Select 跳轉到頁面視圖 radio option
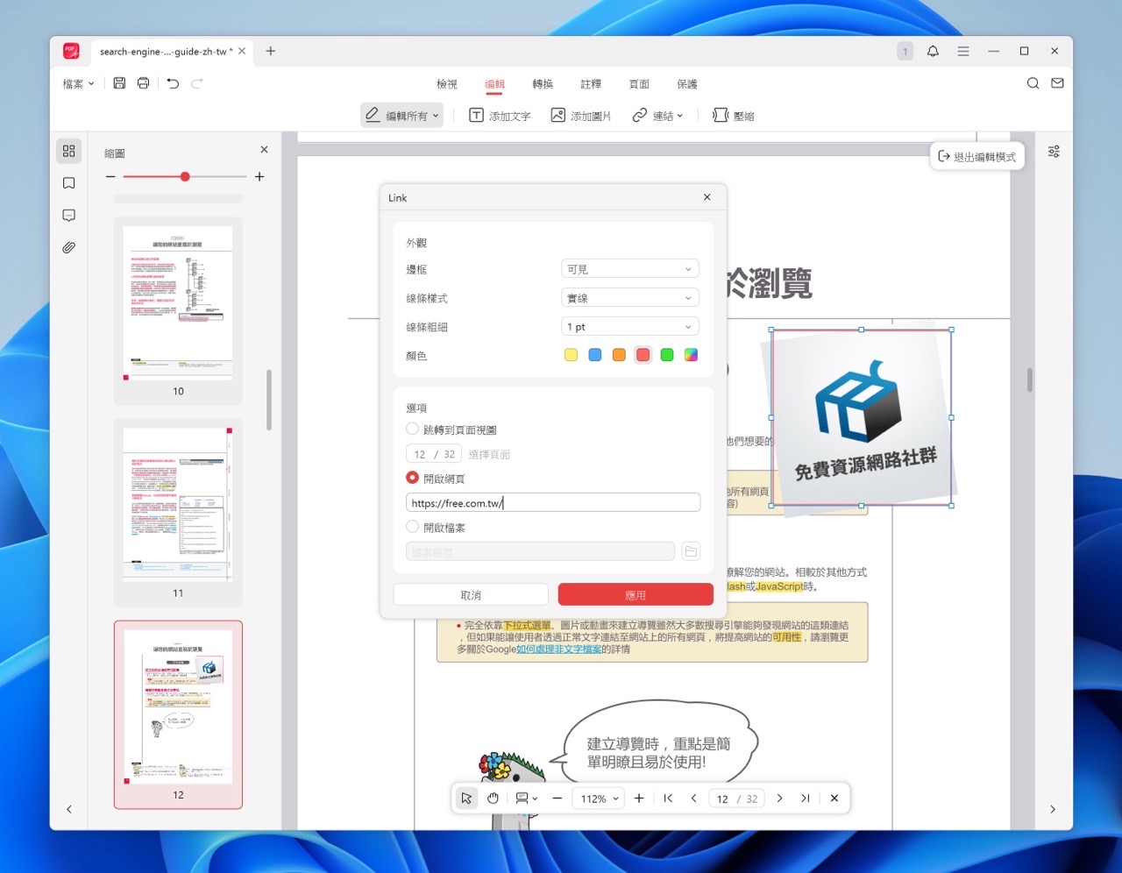The width and height of the screenshot is (1122, 873). pyautogui.click(x=413, y=429)
